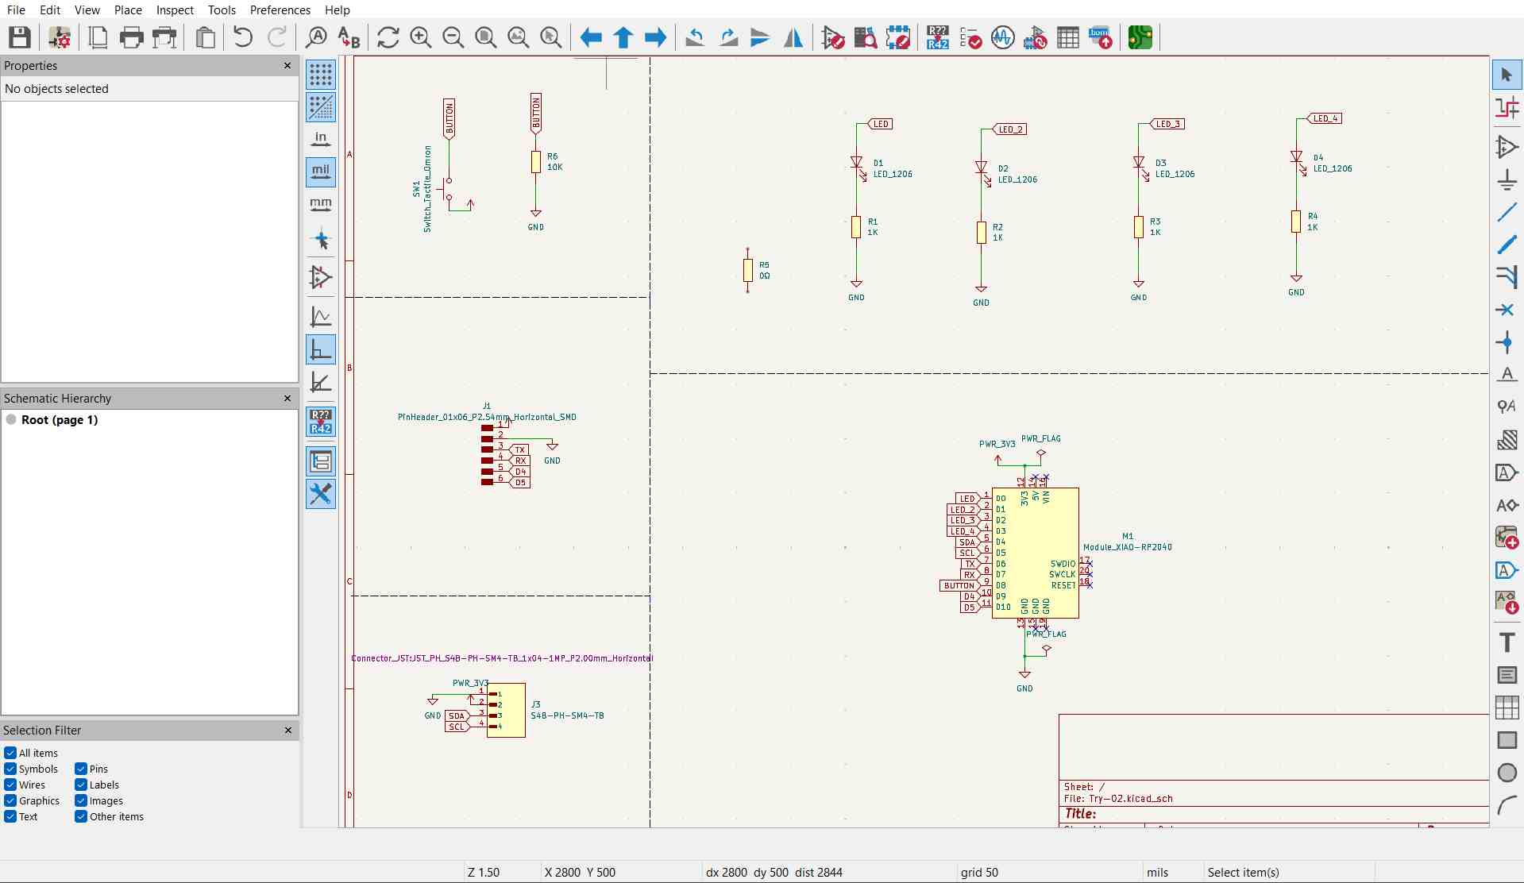Export the bill of materials
The image size is (1524, 883).
[x=1100, y=37]
